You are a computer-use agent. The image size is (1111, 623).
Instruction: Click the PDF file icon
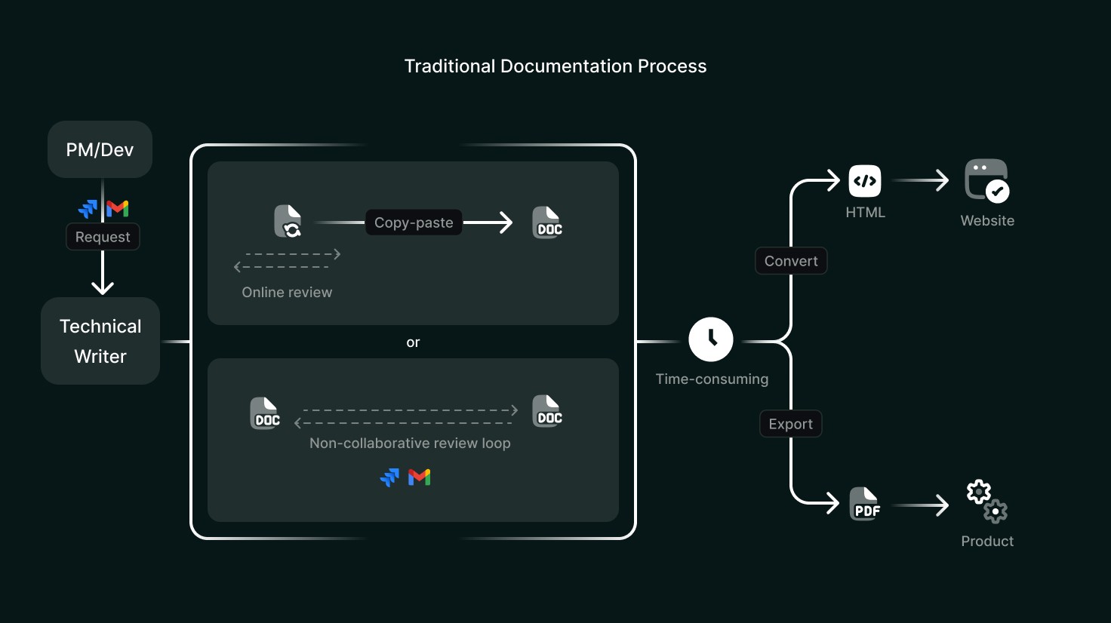point(865,504)
